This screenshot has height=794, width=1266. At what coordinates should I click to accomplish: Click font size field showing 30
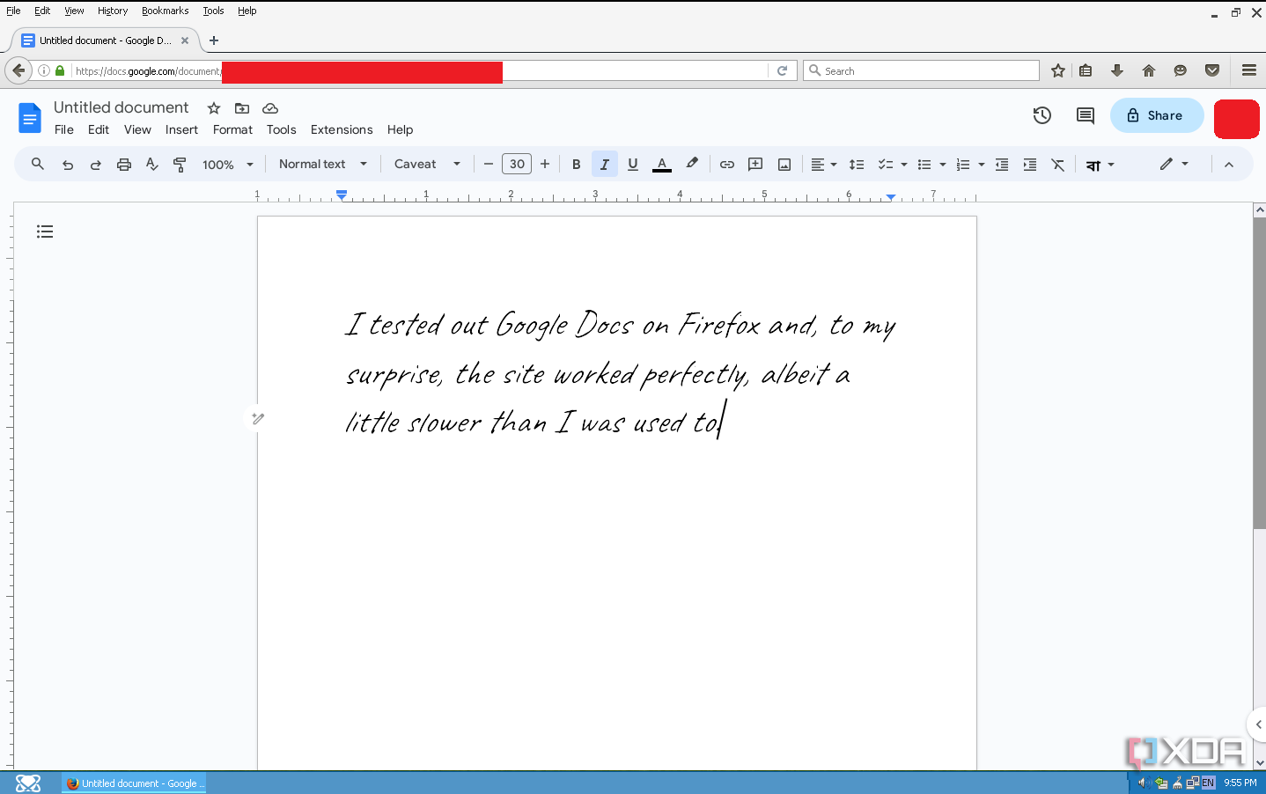(x=517, y=164)
